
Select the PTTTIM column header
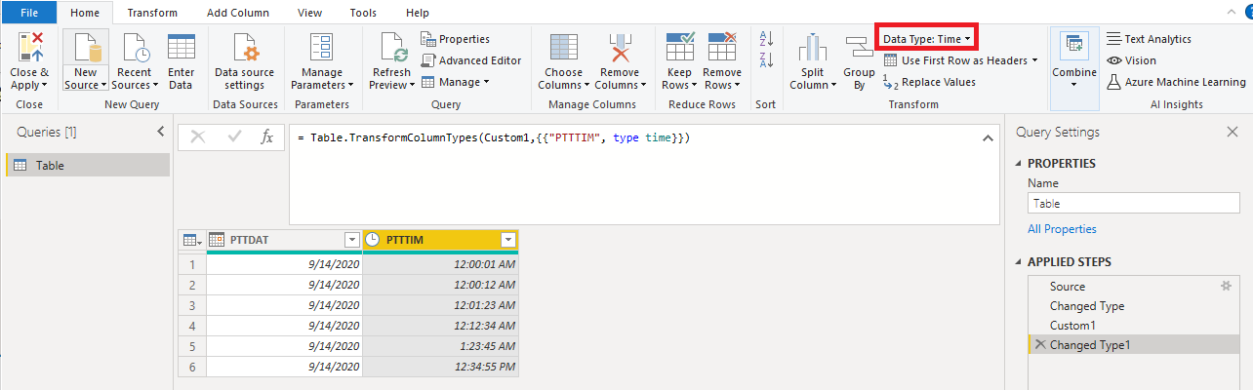(x=440, y=240)
